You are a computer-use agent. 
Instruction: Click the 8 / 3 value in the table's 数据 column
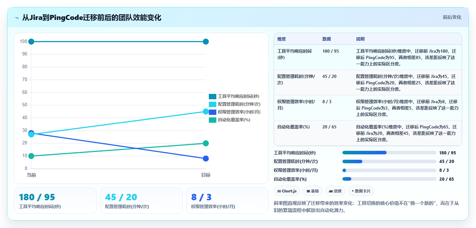327,102
